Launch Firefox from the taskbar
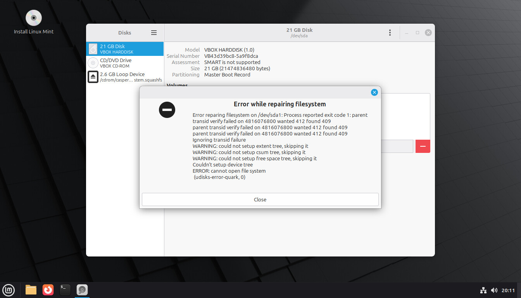521x298 pixels. click(48, 290)
